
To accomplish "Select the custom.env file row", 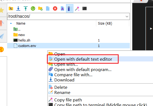I will 68,46.
